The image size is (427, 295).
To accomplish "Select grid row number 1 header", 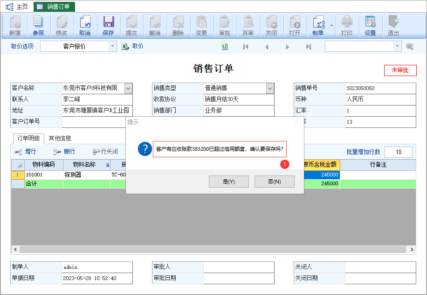I will tap(18, 175).
